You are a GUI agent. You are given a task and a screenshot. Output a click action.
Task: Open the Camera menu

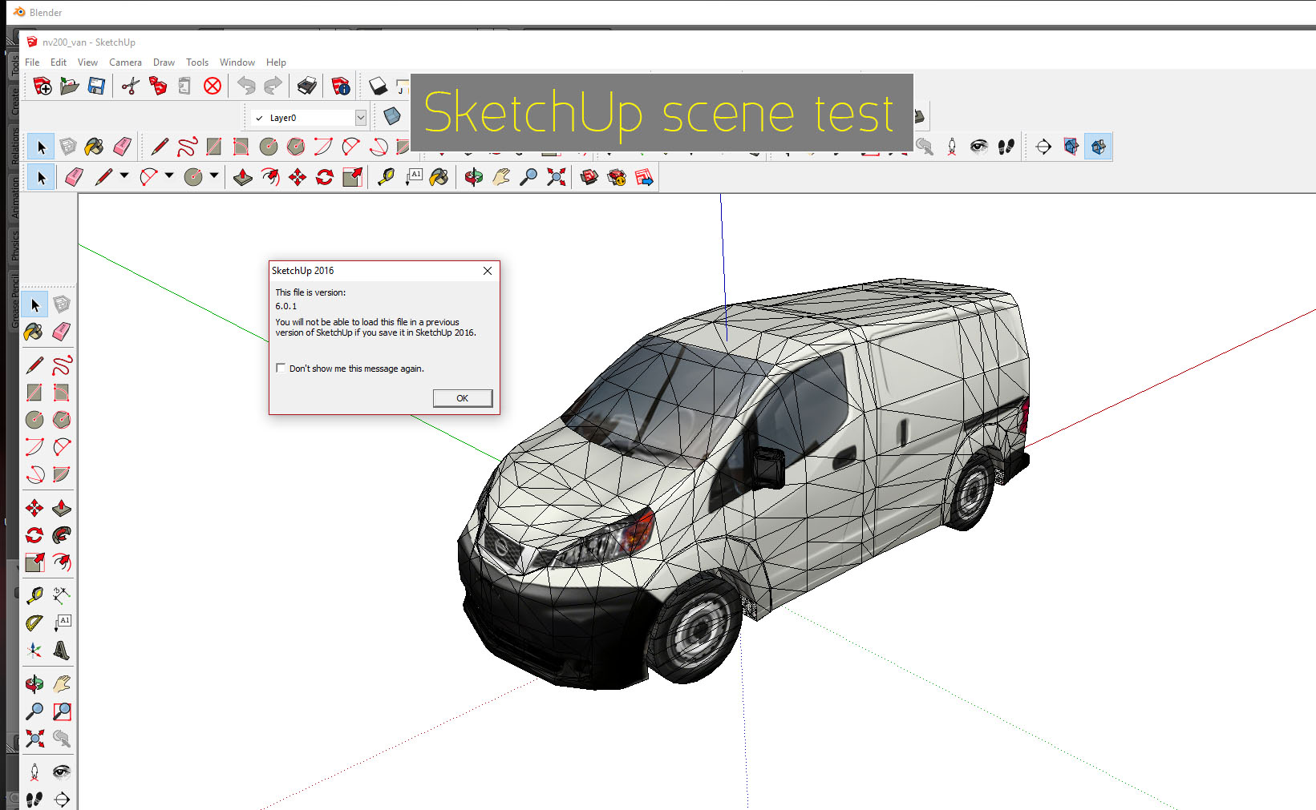click(x=125, y=62)
